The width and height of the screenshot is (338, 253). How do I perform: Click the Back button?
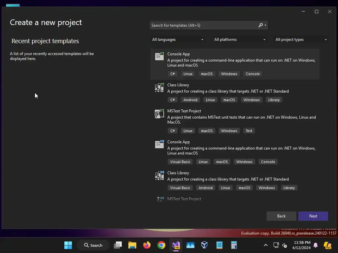[281, 216]
